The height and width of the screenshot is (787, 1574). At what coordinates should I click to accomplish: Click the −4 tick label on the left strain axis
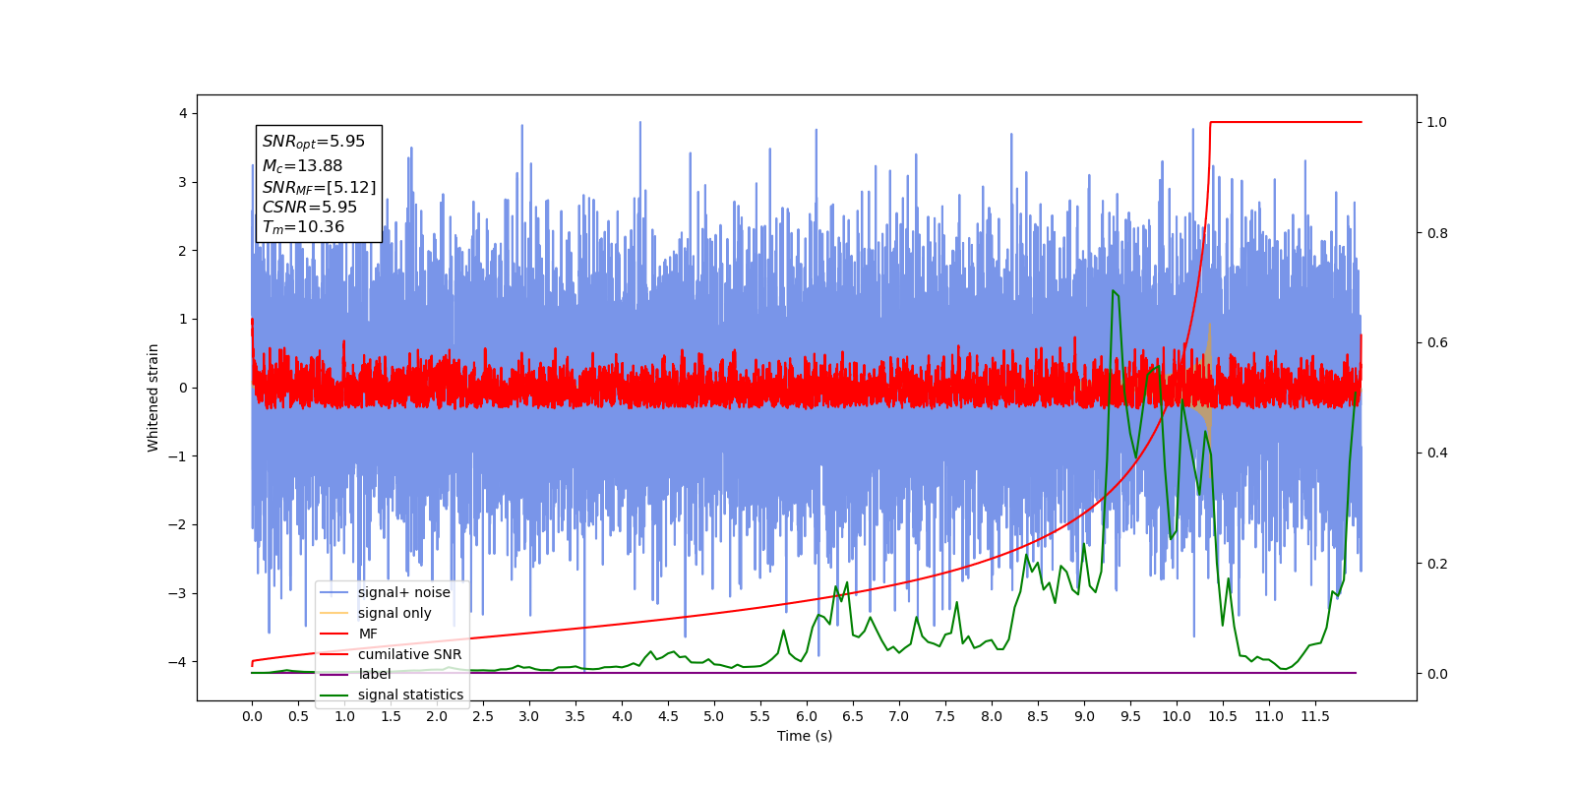click(178, 661)
